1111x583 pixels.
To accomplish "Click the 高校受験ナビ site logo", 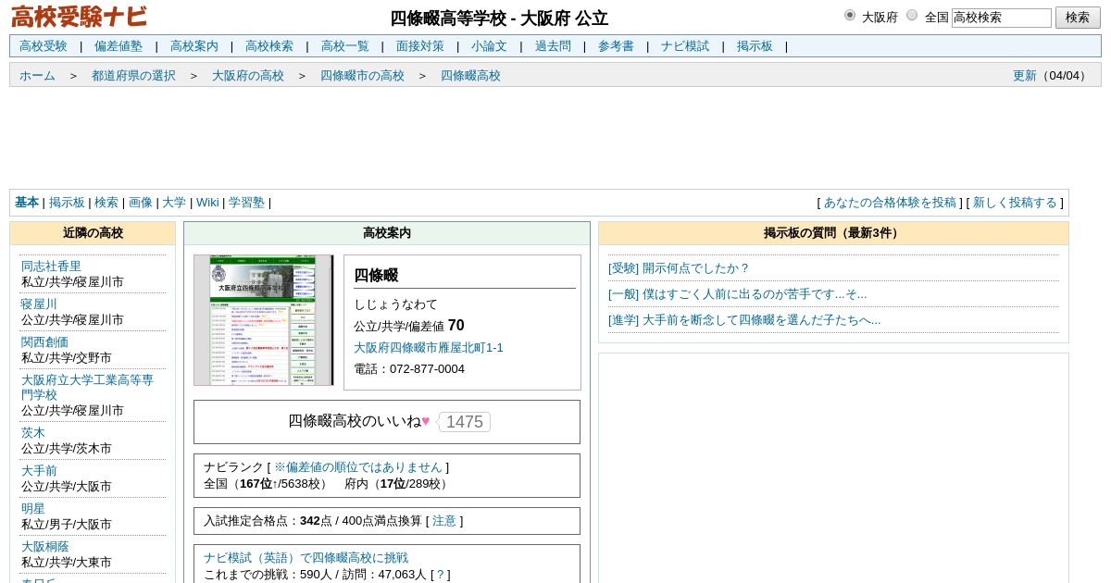I will [79, 17].
